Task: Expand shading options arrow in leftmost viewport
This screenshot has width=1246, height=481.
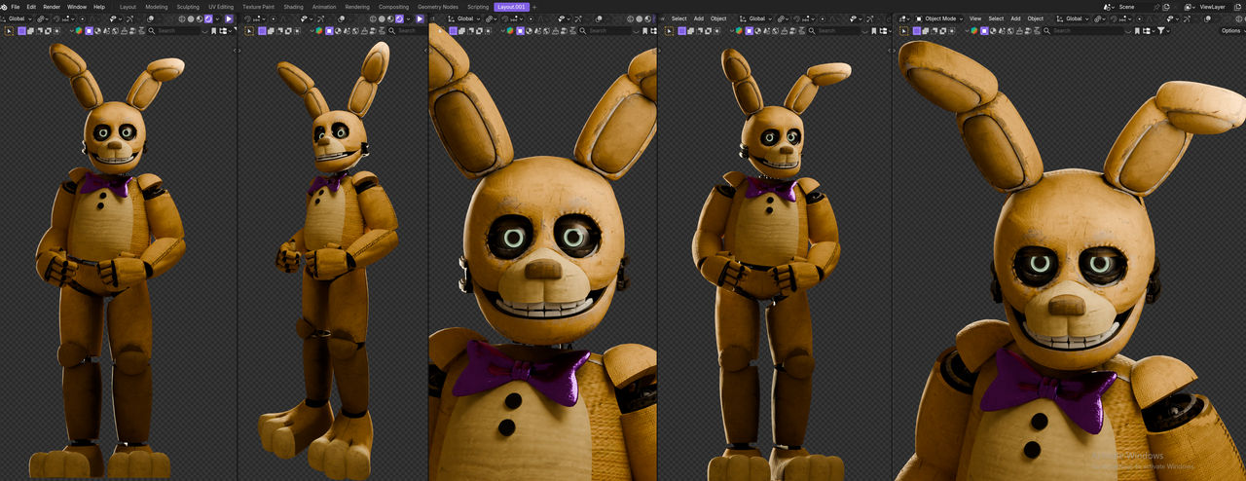Action: point(217,18)
